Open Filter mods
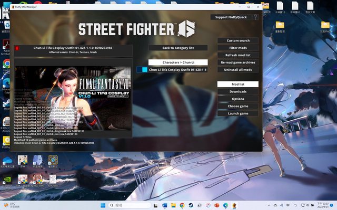 click(x=237, y=48)
